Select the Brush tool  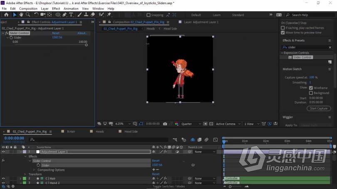[x=79, y=15]
